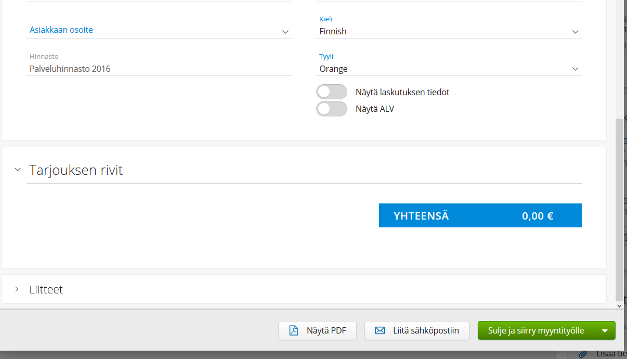627x359 pixels.
Task: Collapse Tarjouksen rivit with its chevron
Action: [x=18, y=170]
